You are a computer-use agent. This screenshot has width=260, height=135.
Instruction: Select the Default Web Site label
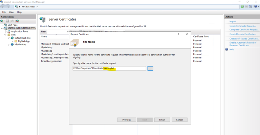click(x=23, y=38)
